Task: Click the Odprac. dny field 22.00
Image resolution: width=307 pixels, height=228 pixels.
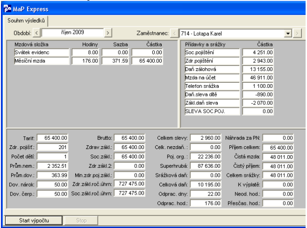Action: [x=205, y=194]
